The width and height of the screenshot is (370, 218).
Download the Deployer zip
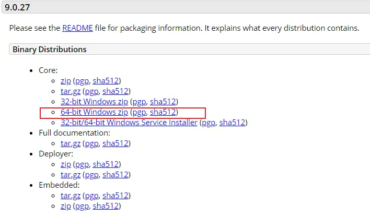pyautogui.click(x=66, y=164)
